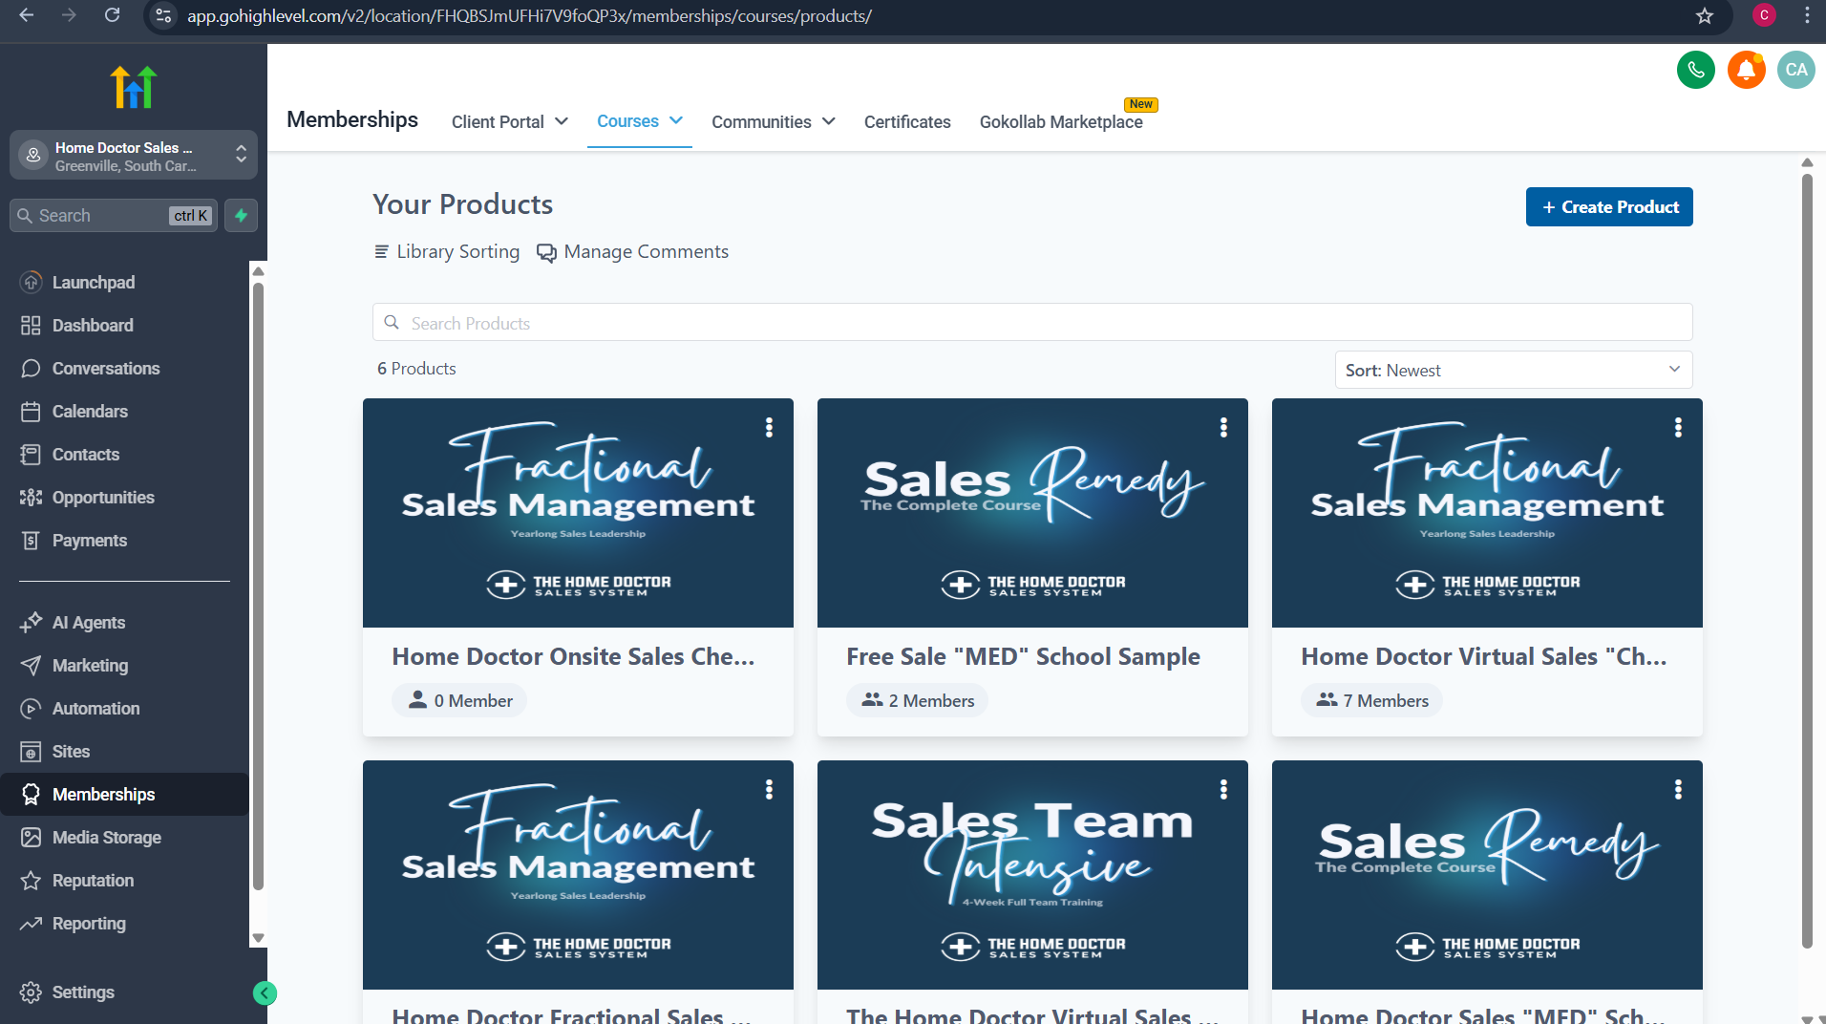Open the Sort: Newest dropdown

tap(1514, 370)
